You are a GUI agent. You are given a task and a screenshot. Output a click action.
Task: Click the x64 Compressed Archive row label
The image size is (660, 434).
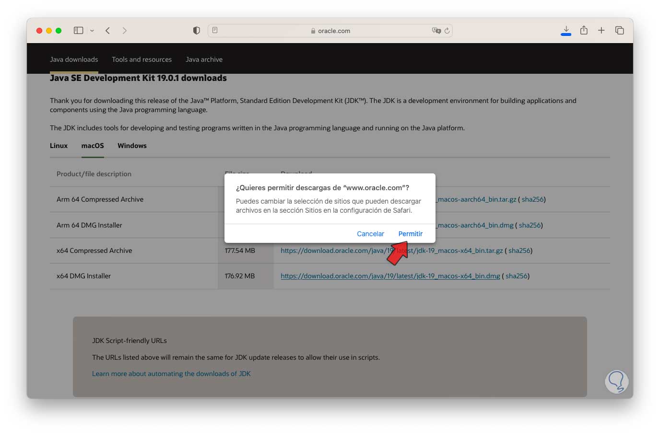pyautogui.click(x=94, y=251)
